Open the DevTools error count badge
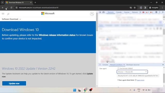The image size is (165, 93). tap(144, 12)
